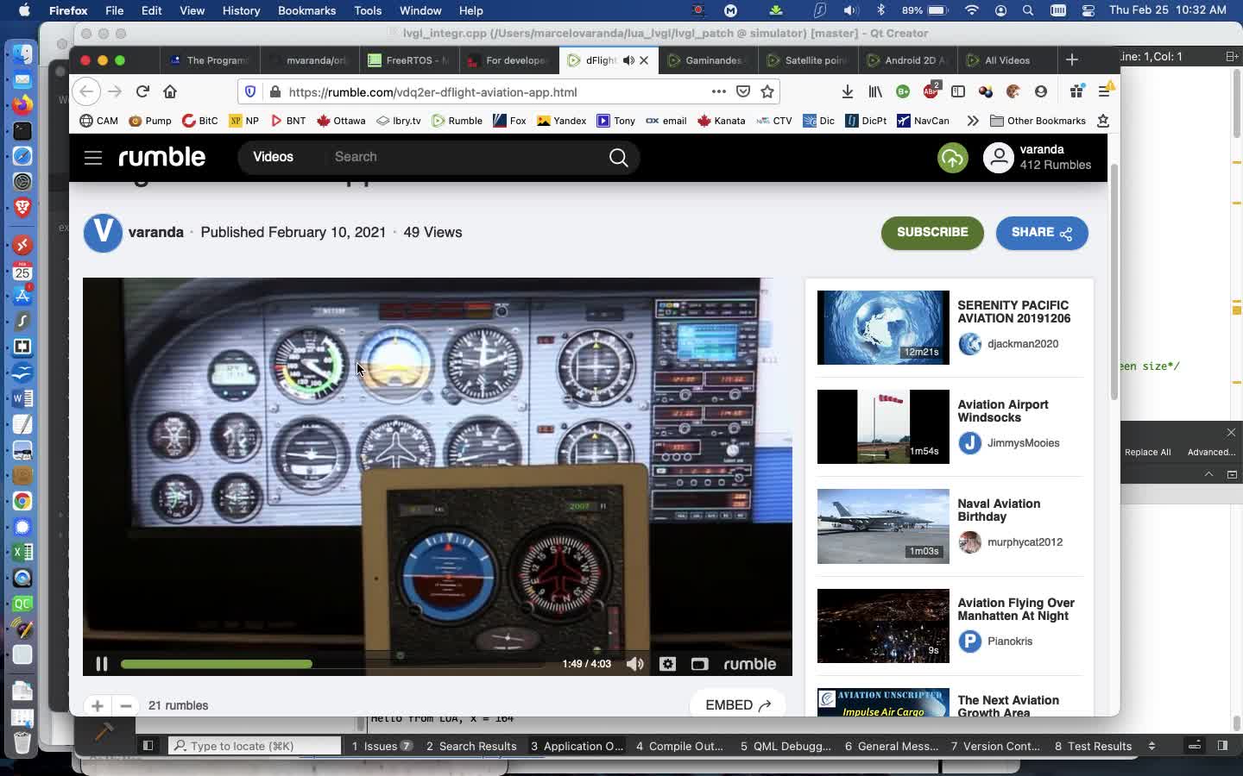This screenshot has width=1243, height=776.
Task: Open Serenity Pacific Aviation video thumbnail
Action: (883, 328)
